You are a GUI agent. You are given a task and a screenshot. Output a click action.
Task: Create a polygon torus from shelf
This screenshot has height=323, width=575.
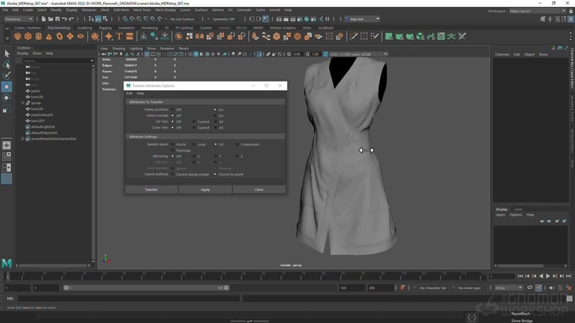pos(60,36)
